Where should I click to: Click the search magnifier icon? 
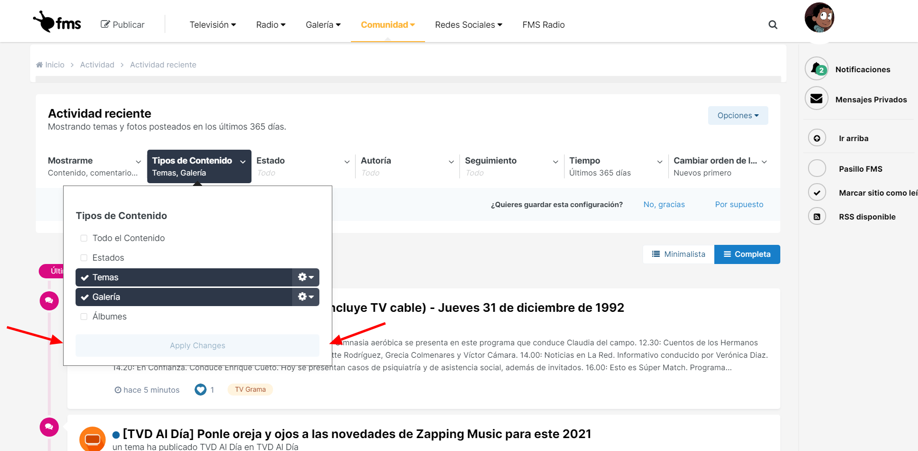773,25
